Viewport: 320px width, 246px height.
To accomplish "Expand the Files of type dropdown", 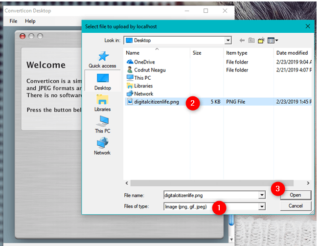I will 262,206.
